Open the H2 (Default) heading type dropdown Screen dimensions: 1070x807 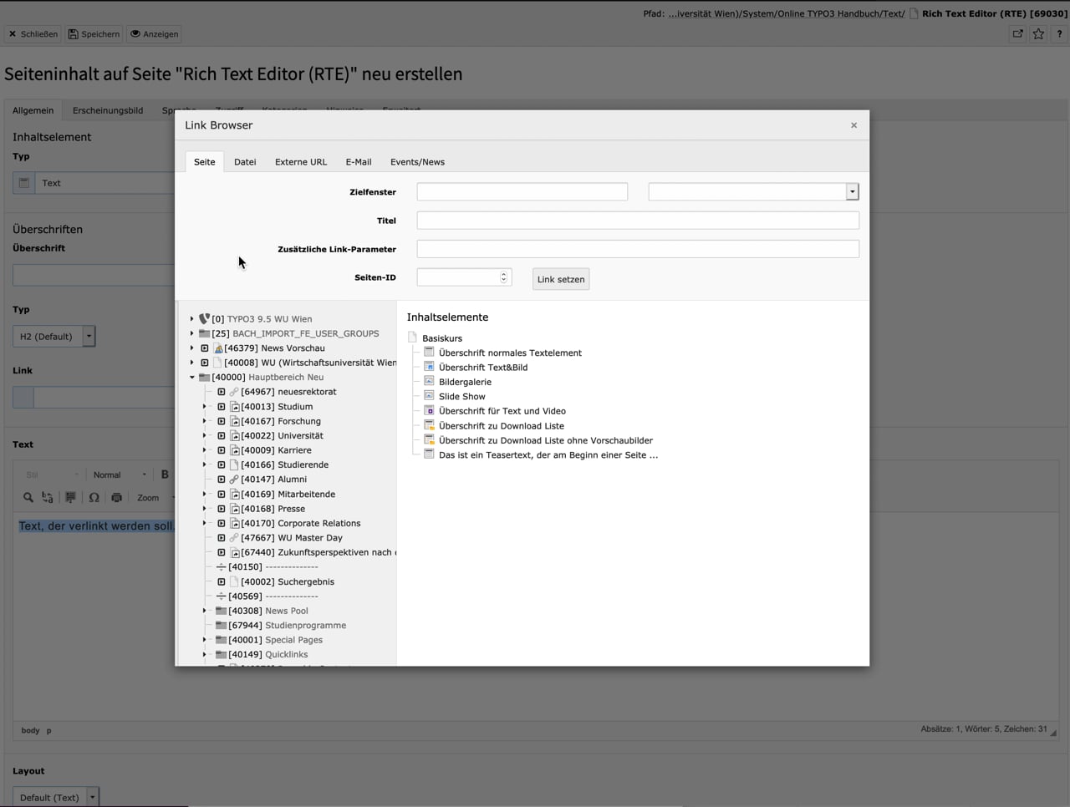pos(54,336)
